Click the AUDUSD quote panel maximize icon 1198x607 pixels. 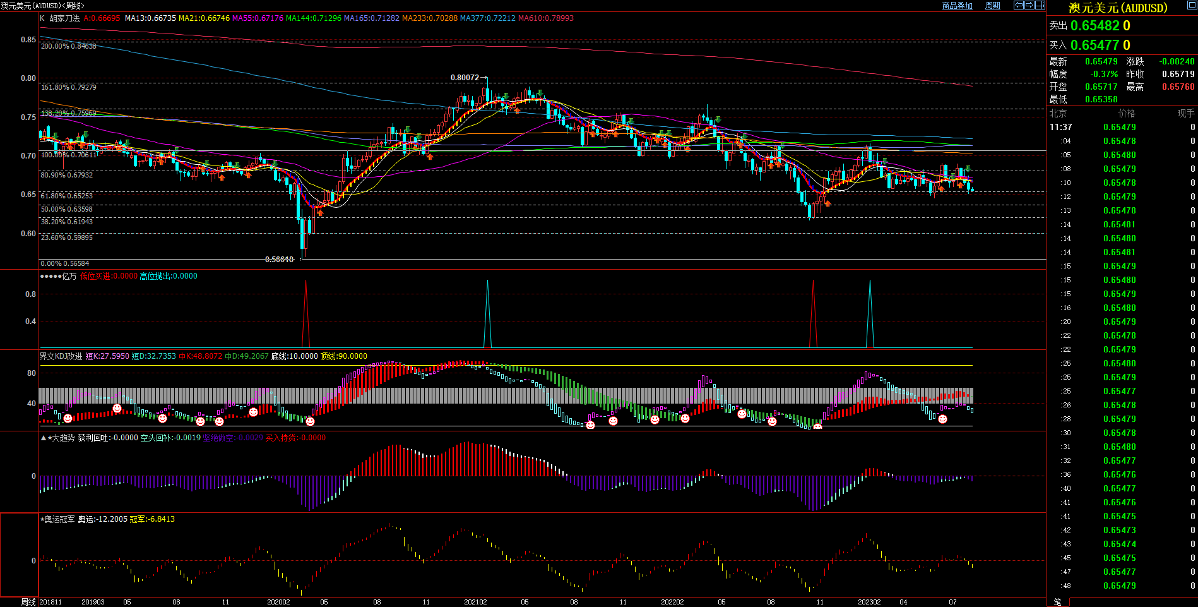[1191, 4]
